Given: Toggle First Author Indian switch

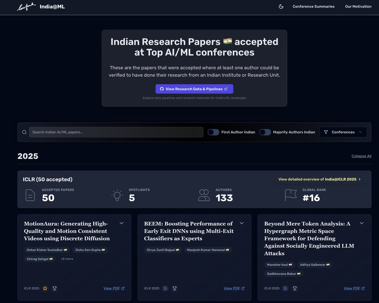Looking at the screenshot, I should 214,132.
